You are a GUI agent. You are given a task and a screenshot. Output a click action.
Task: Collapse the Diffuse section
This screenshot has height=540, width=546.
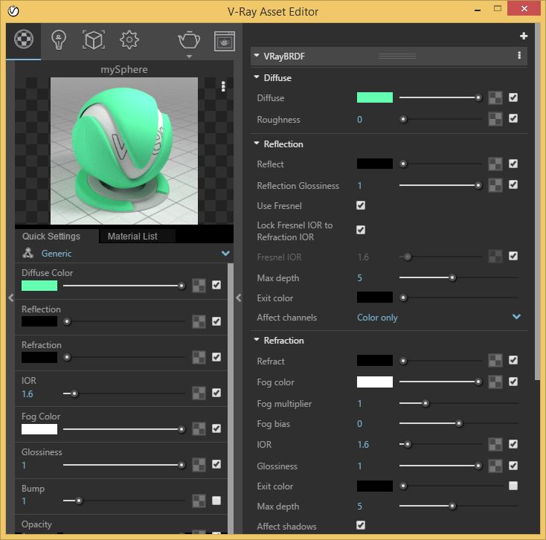tap(257, 77)
